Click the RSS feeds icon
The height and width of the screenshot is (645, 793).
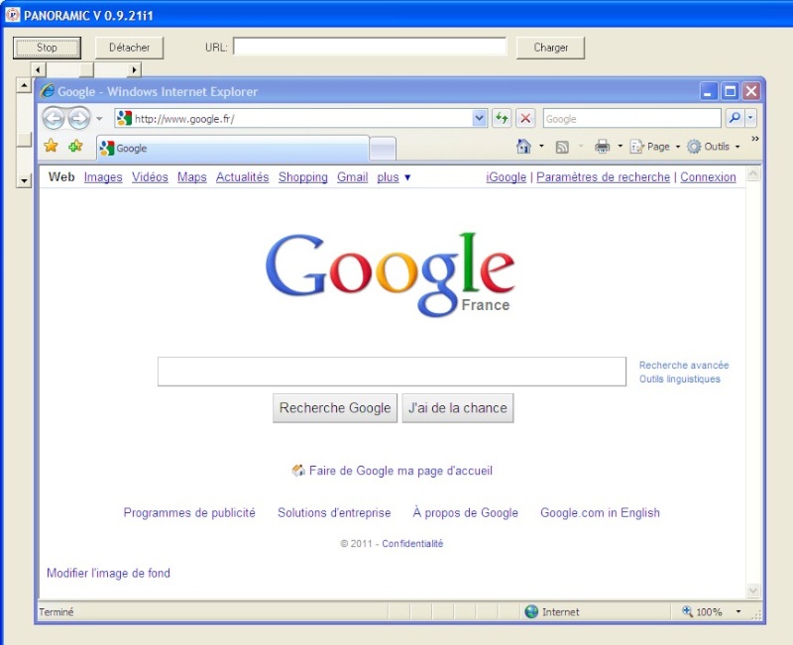tap(562, 147)
